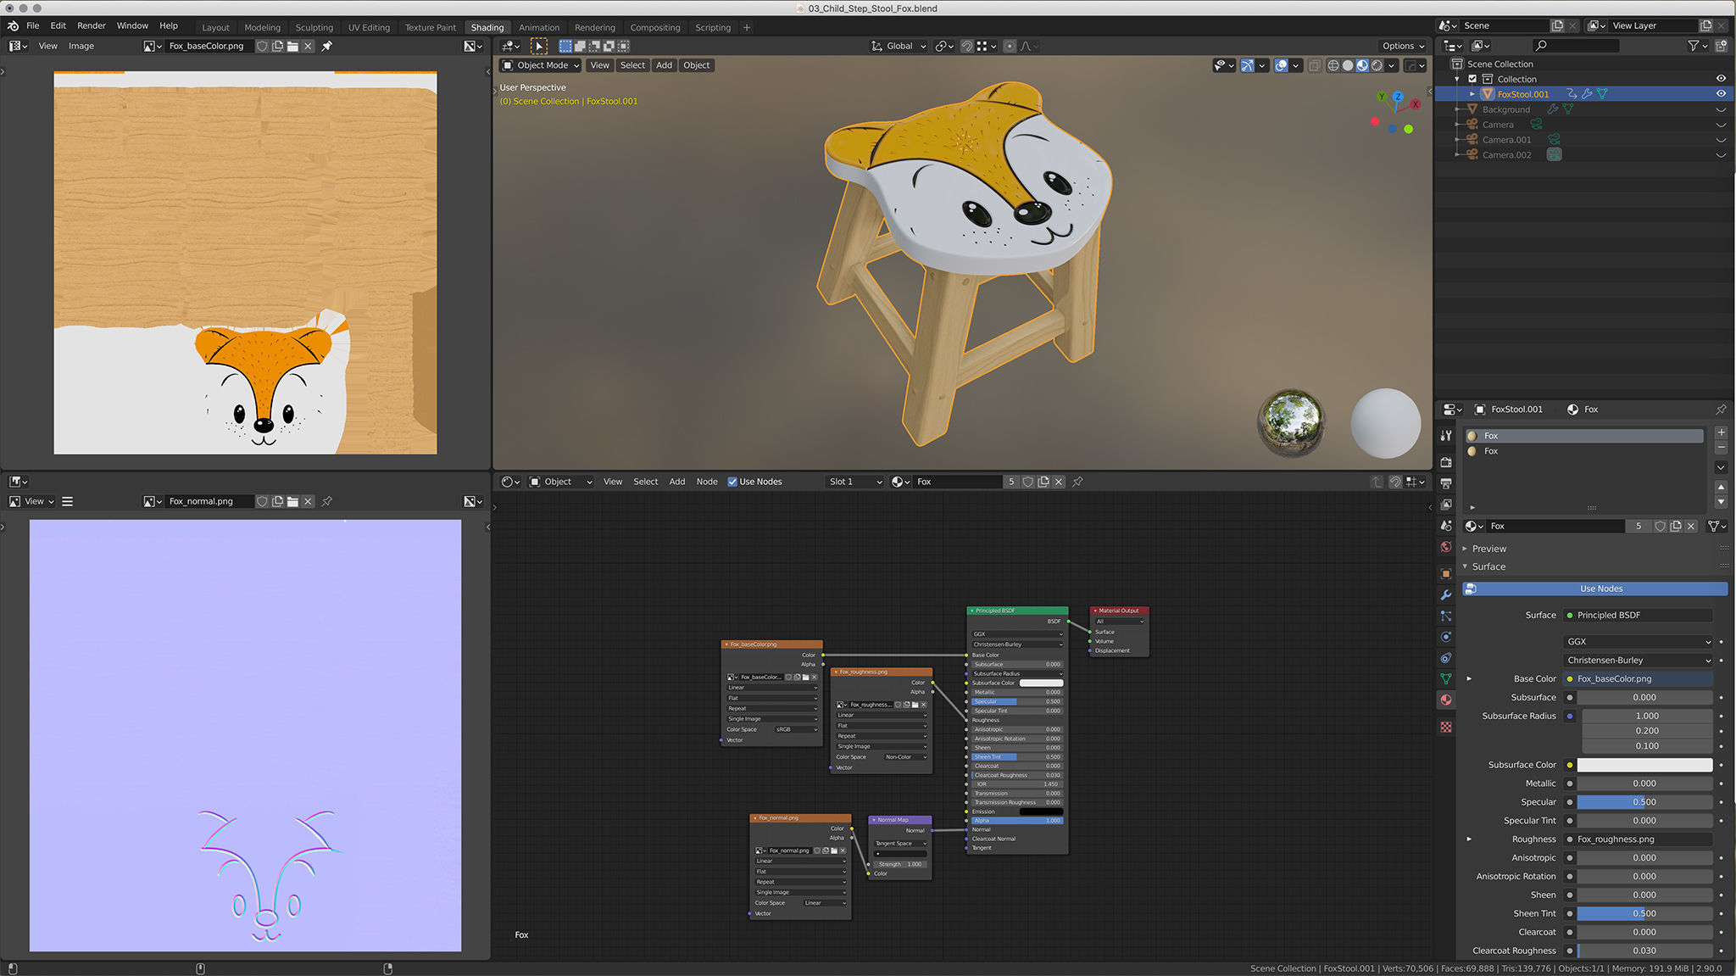Open the World properties tab icon

(x=1446, y=547)
